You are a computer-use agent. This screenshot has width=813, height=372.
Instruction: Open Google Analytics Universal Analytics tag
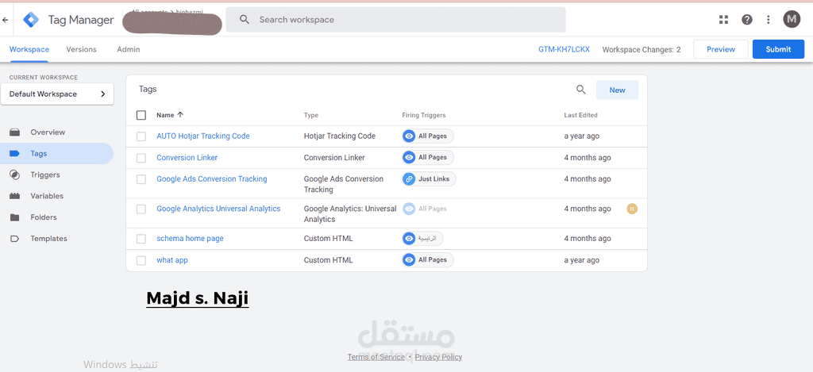[x=218, y=209]
